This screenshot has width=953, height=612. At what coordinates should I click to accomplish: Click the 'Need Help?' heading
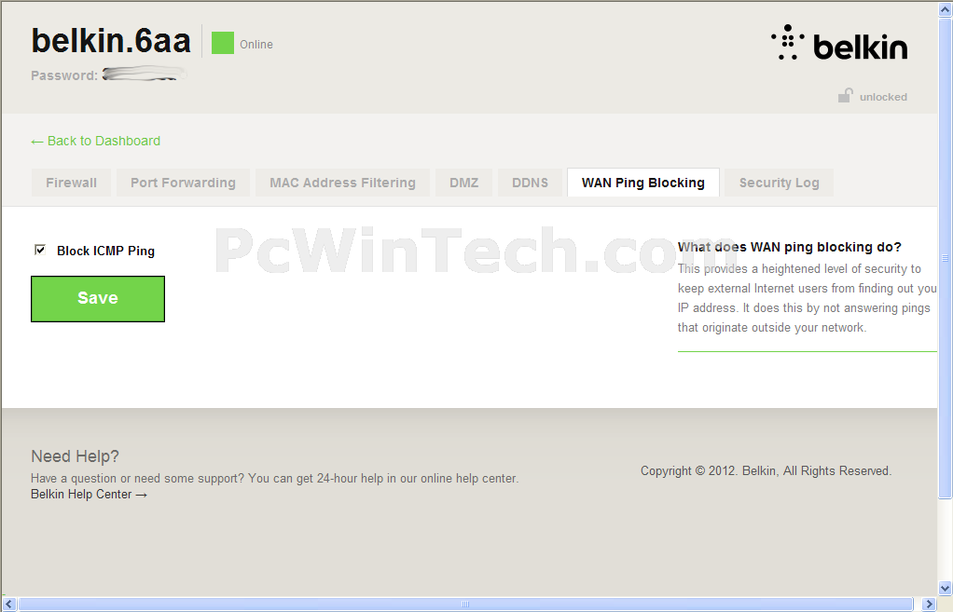click(75, 456)
